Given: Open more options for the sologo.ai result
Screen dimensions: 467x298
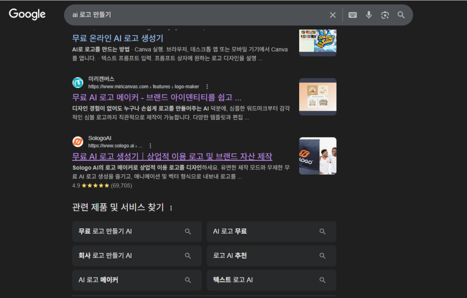Looking at the screenshot, I should coord(150,145).
